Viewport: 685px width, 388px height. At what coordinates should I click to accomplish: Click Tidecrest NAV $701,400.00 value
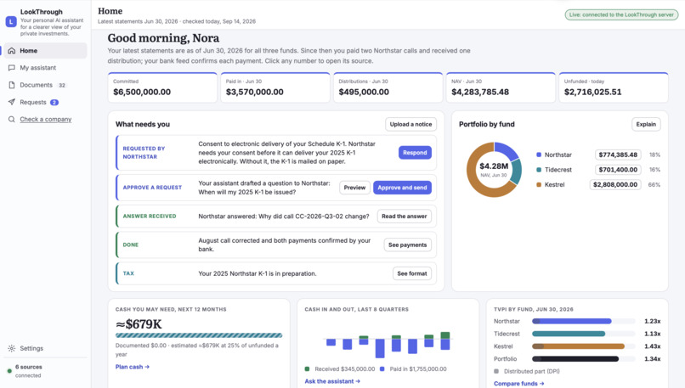(x=618, y=170)
